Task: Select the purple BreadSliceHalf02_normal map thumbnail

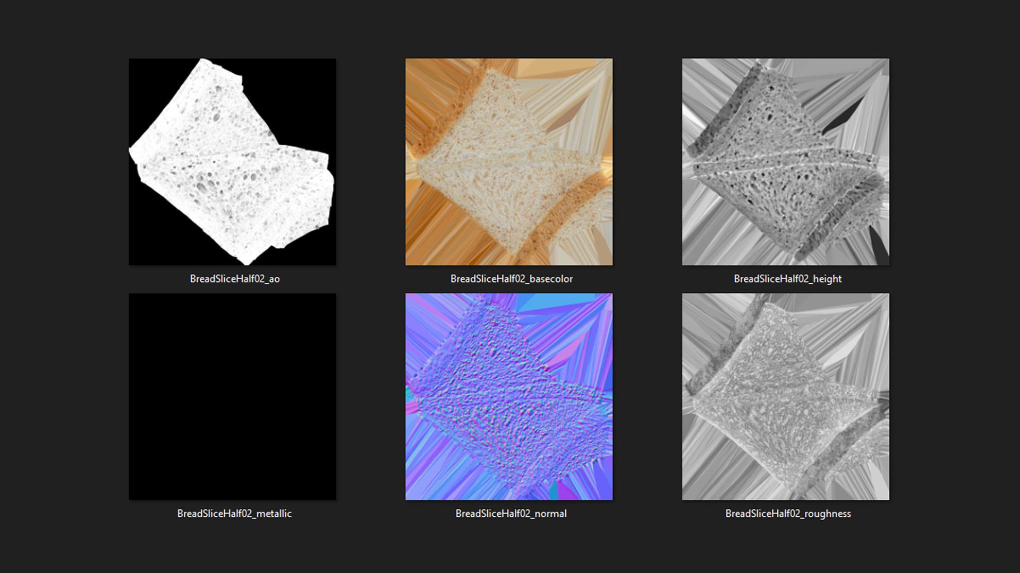Action: pyautogui.click(x=509, y=396)
